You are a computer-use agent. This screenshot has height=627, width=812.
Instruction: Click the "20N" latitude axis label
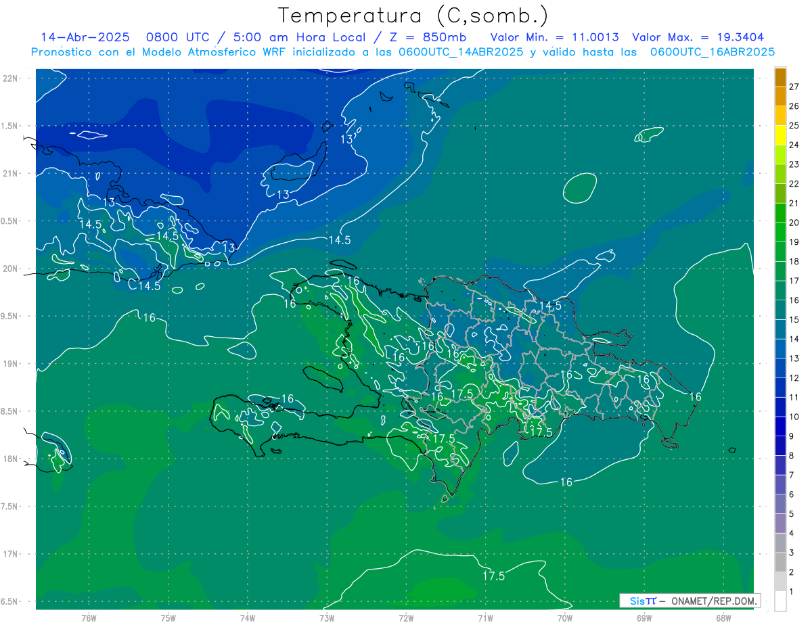point(11,269)
